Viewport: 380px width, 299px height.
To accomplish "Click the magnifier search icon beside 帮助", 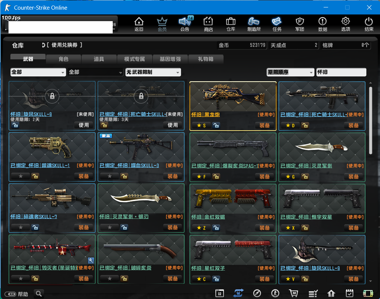I will (x=39, y=294).
